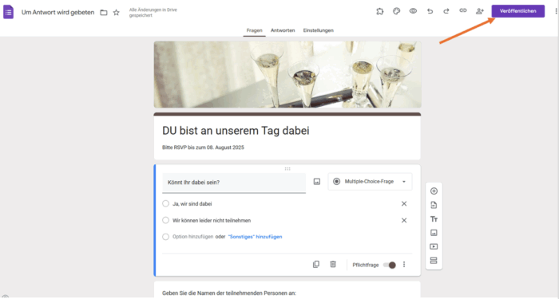This screenshot has width=559, height=299.
Task: Add a section from the sidebar
Action: [x=434, y=261]
